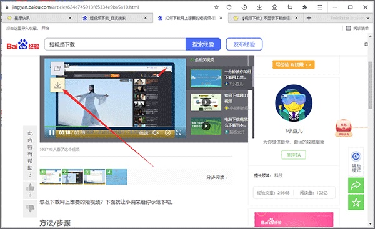Switch to 短视频下载 百度搜索 tab
375x229 pixels.
[x=115, y=18]
